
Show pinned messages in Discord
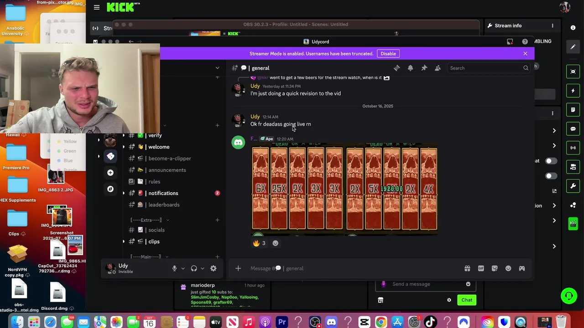point(424,68)
